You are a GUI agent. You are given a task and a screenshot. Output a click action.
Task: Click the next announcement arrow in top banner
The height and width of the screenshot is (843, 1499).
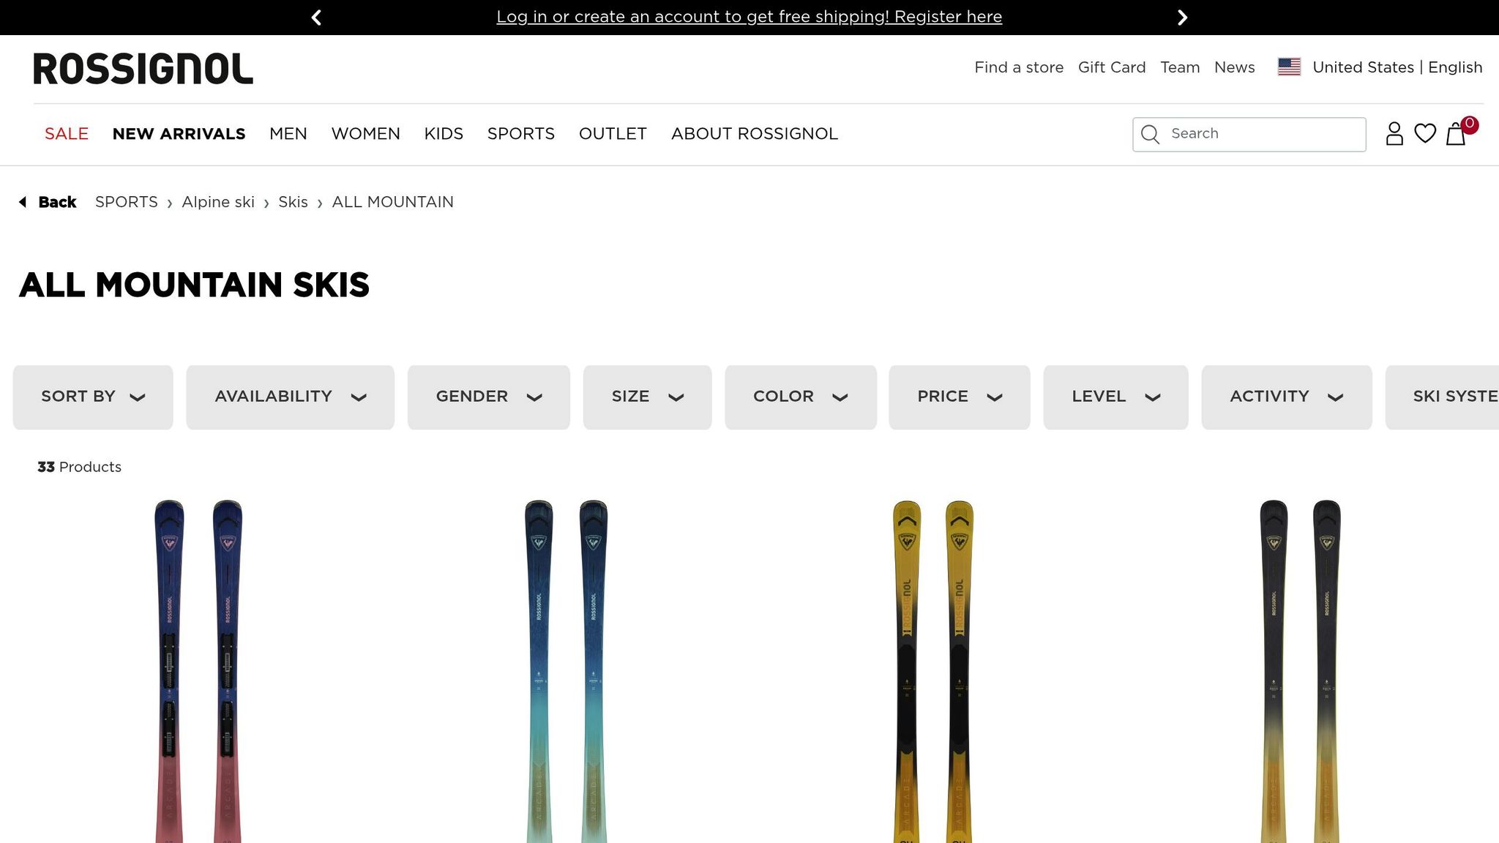pyautogui.click(x=1182, y=18)
